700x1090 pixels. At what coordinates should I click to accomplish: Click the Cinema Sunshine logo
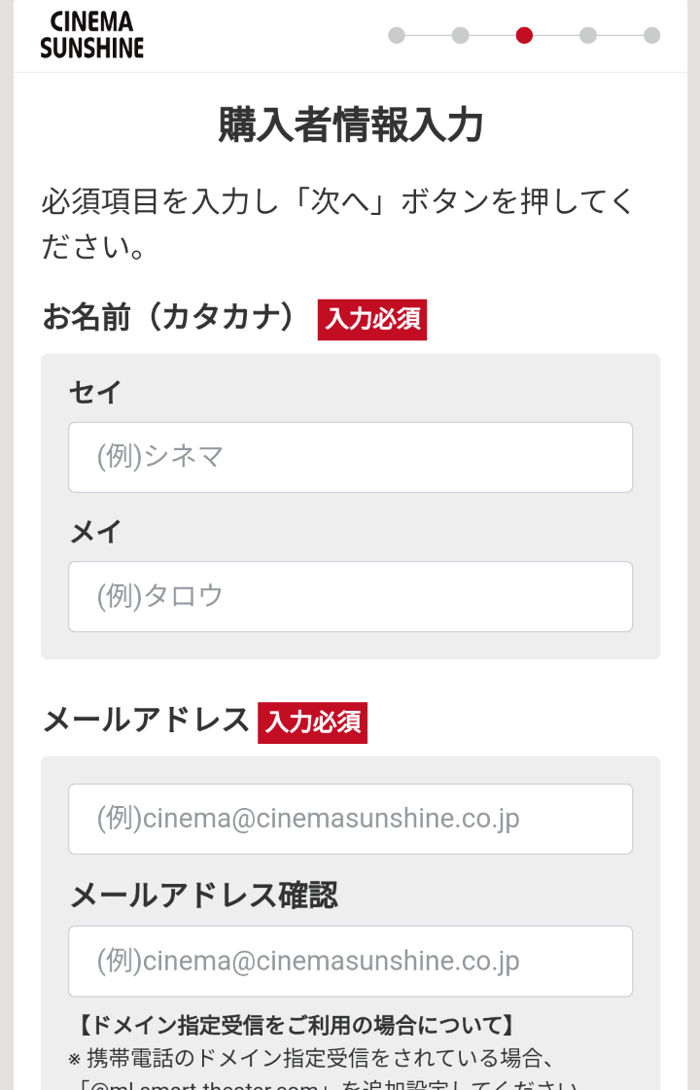(91, 34)
